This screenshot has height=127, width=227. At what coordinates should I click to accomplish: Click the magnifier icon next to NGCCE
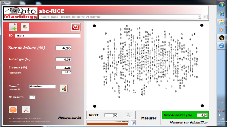(x=129, y=115)
